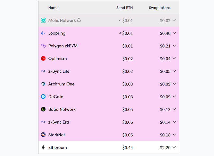Expand the Loopring row details chevron
The width and height of the screenshot is (214, 156).
click(x=174, y=33)
